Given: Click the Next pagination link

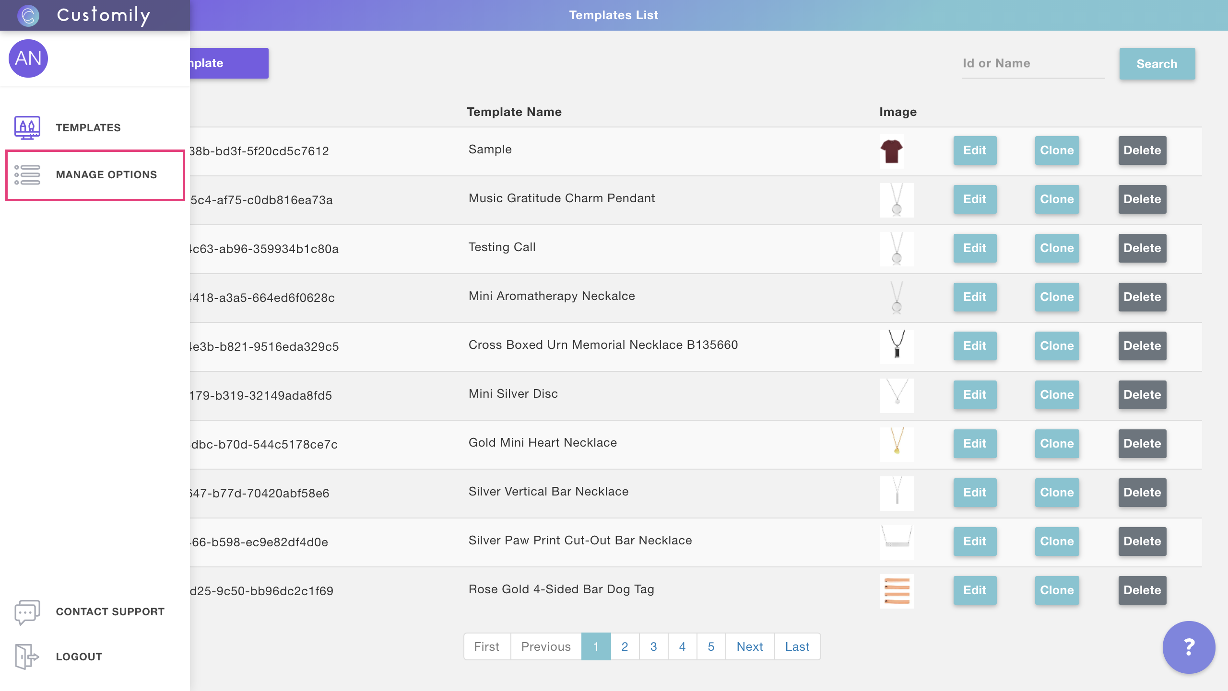Looking at the screenshot, I should click(750, 646).
